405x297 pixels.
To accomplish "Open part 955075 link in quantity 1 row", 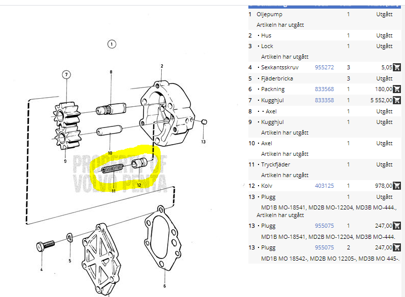I will click(x=324, y=226).
